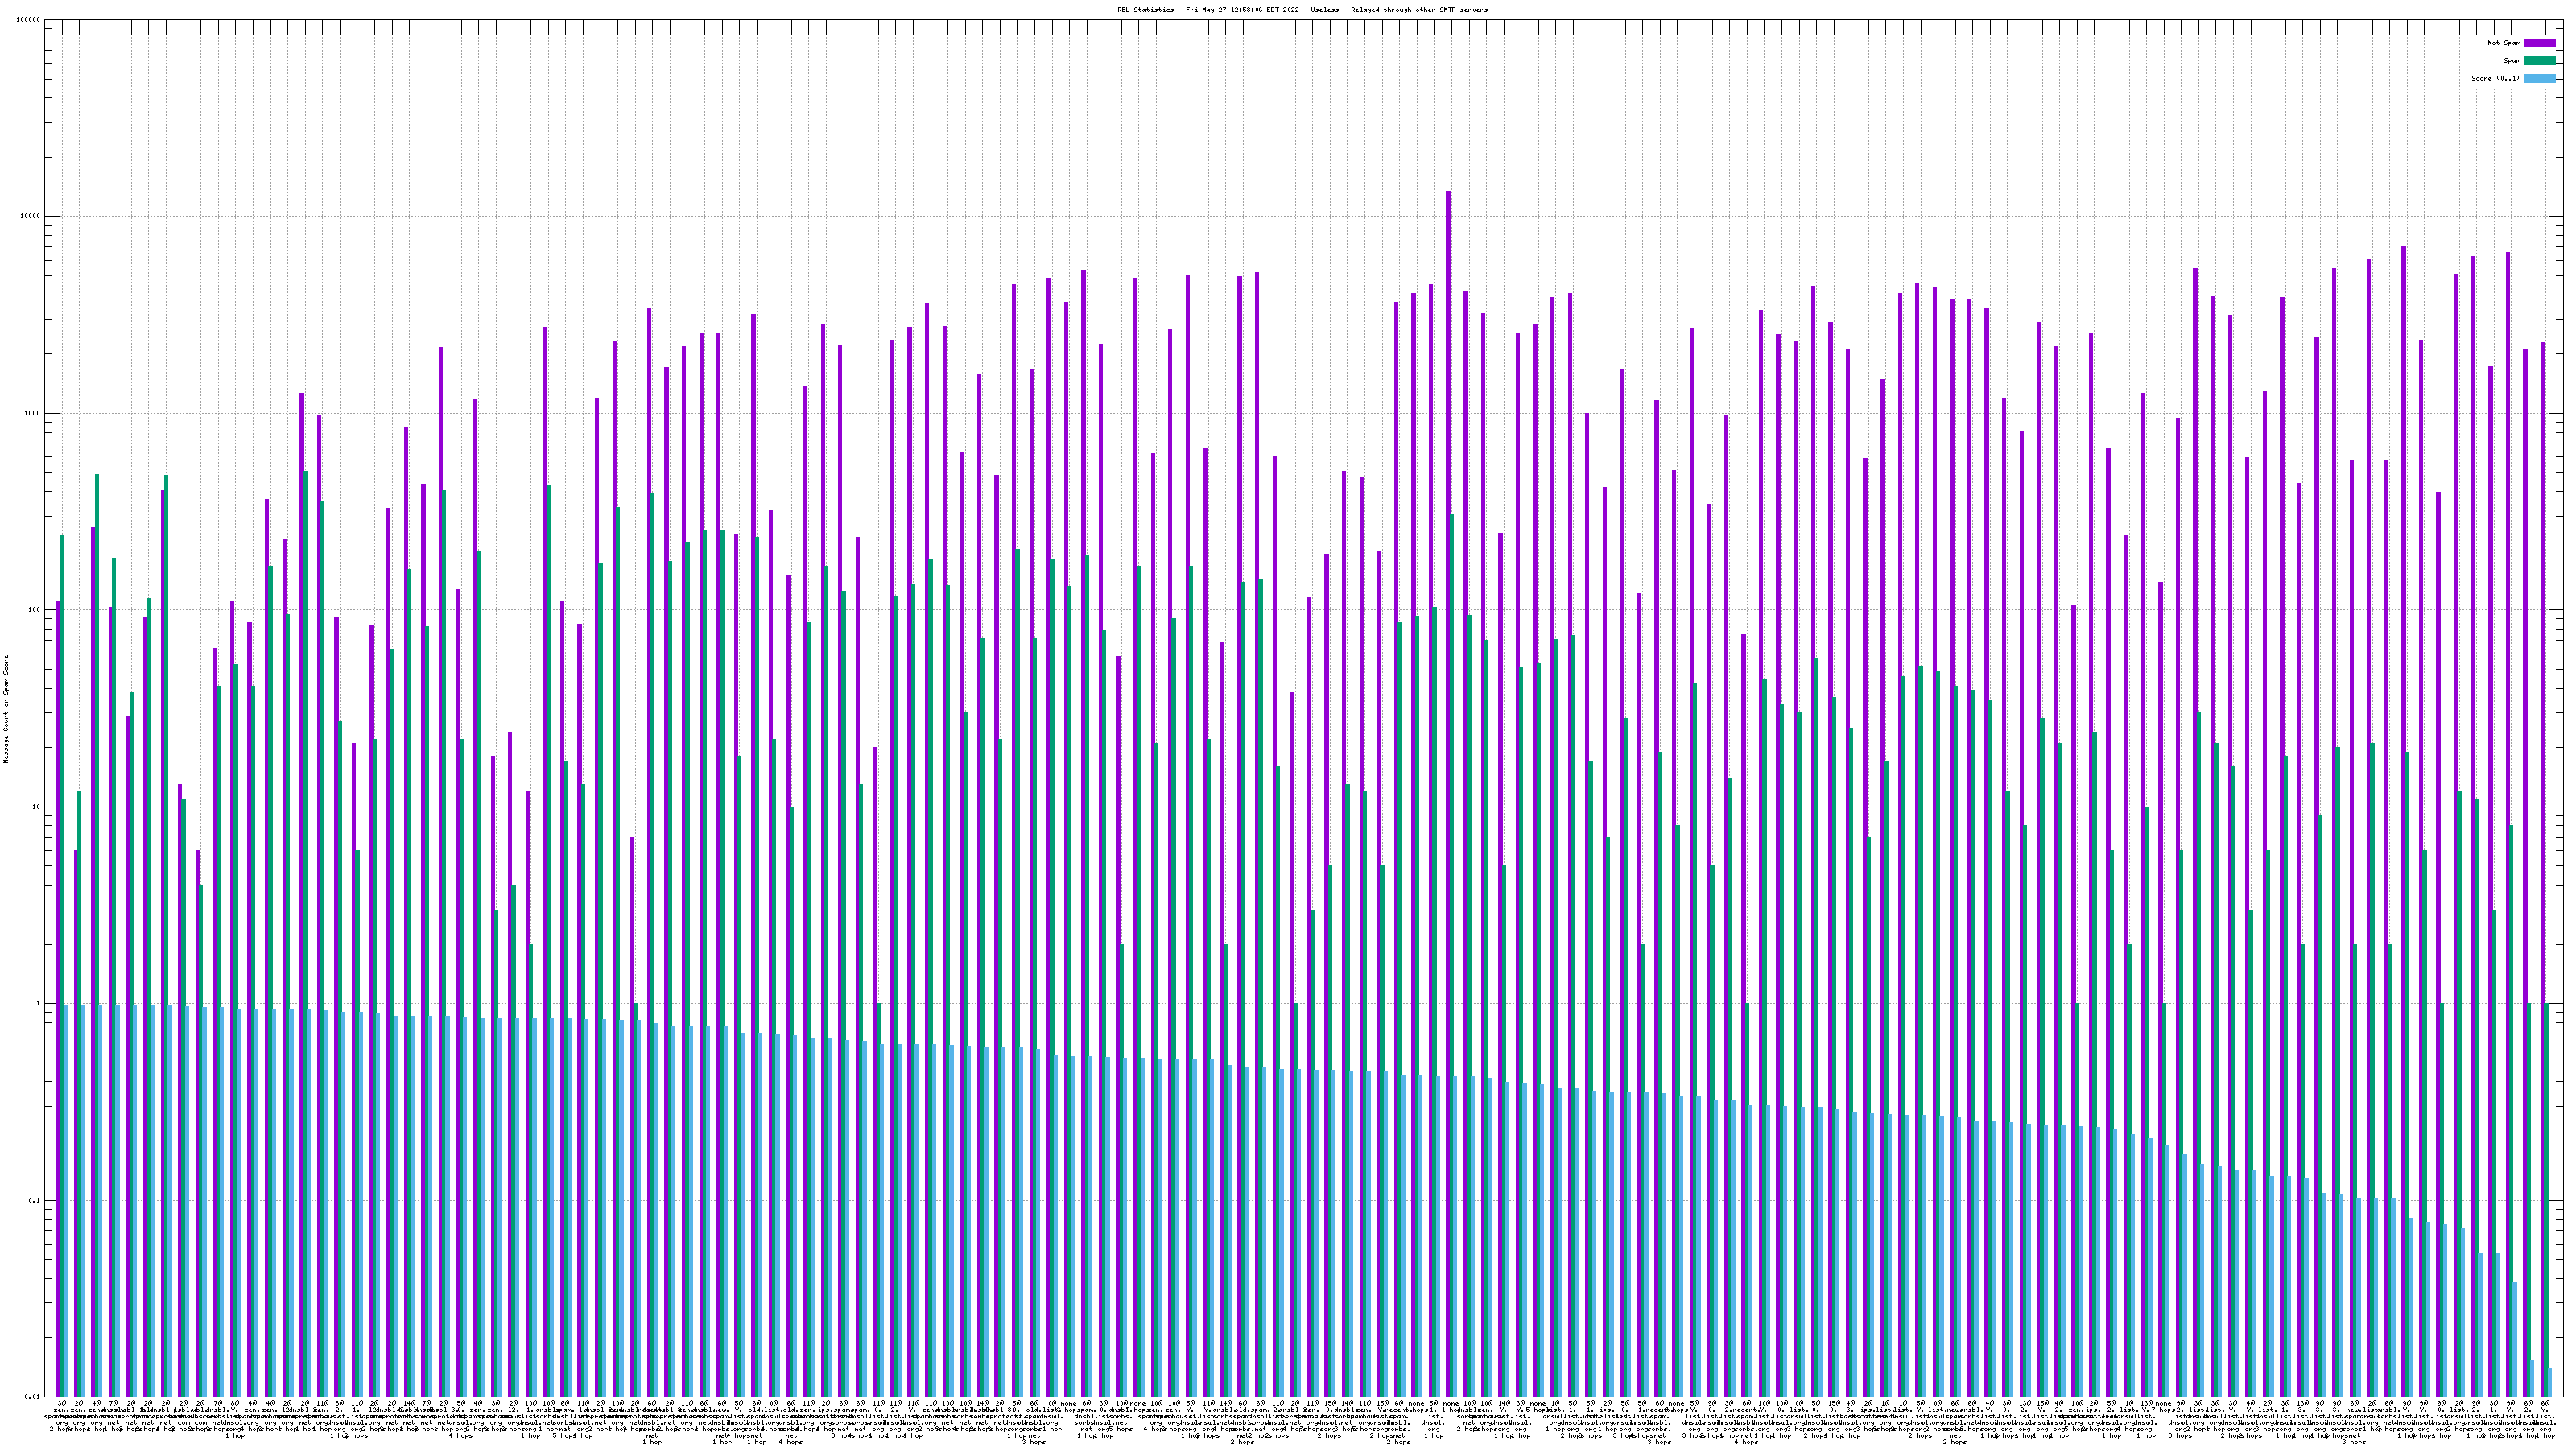The height and width of the screenshot is (1449, 2576).
Task: Click the 10 y-axis tick label
Action: point(37,807)
